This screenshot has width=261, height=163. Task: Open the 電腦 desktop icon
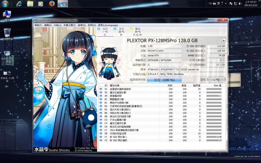pyautogui.click(x=7, y=16)
